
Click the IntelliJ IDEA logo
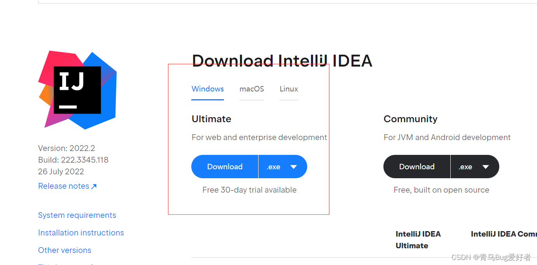pos(77,90)
